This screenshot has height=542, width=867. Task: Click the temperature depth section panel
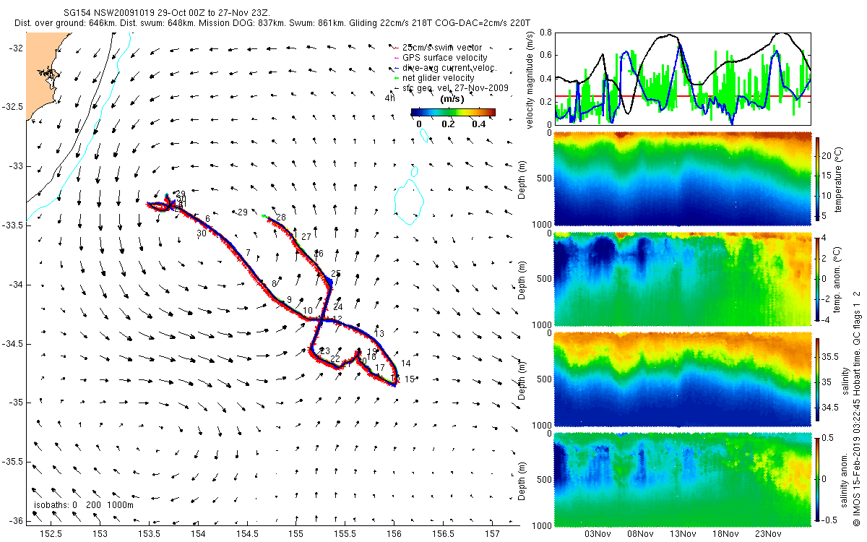click(x=682, y=177)
